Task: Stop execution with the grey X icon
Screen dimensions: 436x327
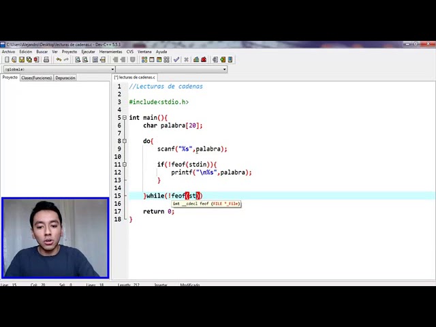Action: click(x=186, y=59)
